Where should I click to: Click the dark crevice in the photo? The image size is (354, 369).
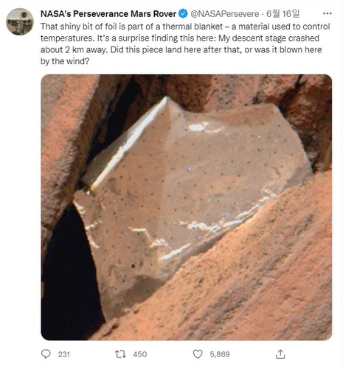(70, 273)
